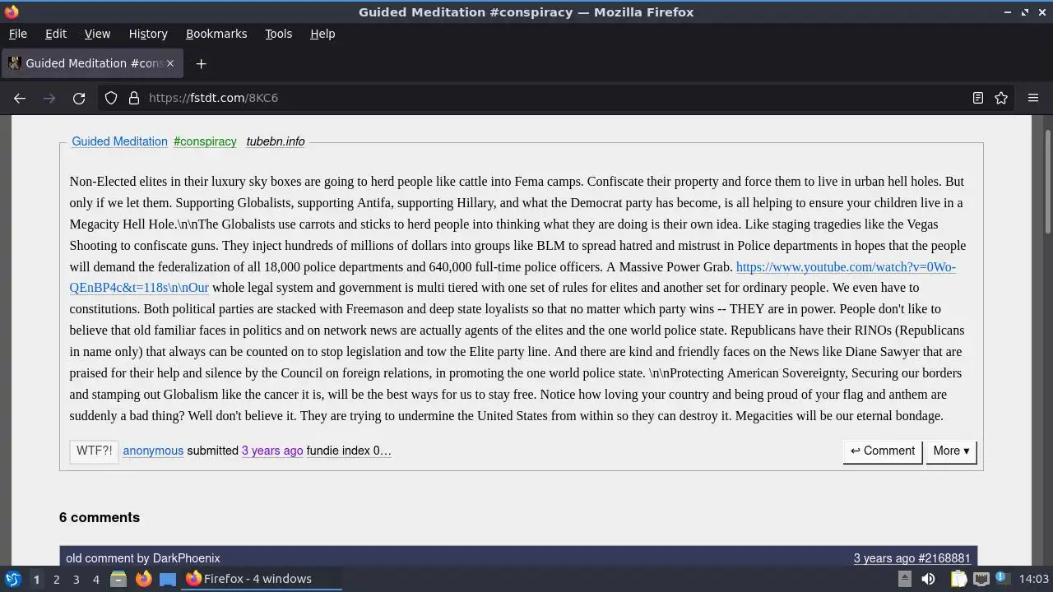Follow the youtube.com/watch link in the quote

click(846, 266)
